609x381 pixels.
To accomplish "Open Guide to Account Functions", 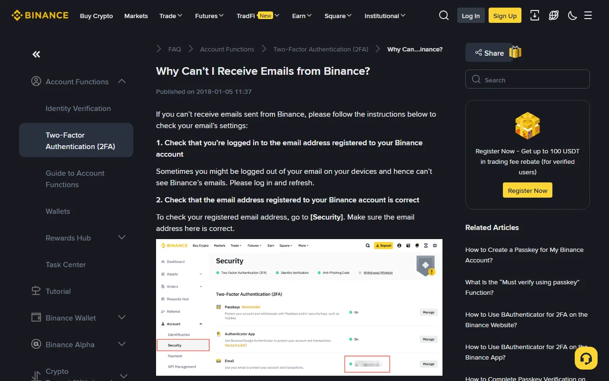I will (x=76, y=179).
